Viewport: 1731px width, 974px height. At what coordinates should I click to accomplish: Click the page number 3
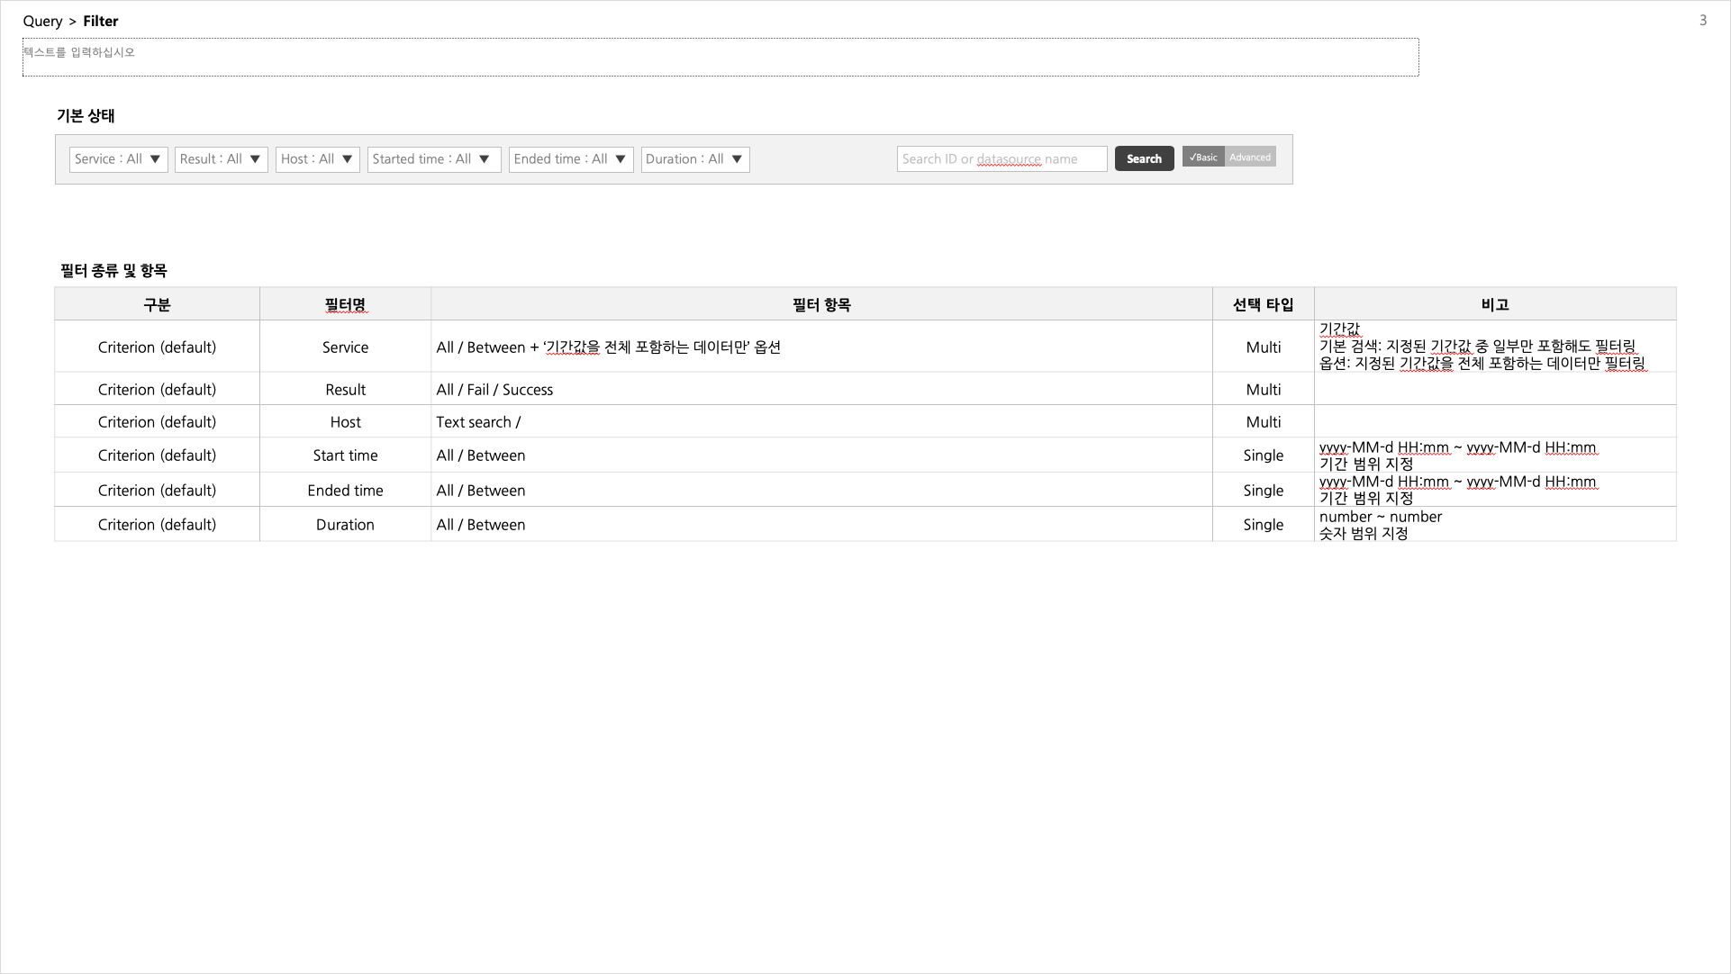(1702, 20)
